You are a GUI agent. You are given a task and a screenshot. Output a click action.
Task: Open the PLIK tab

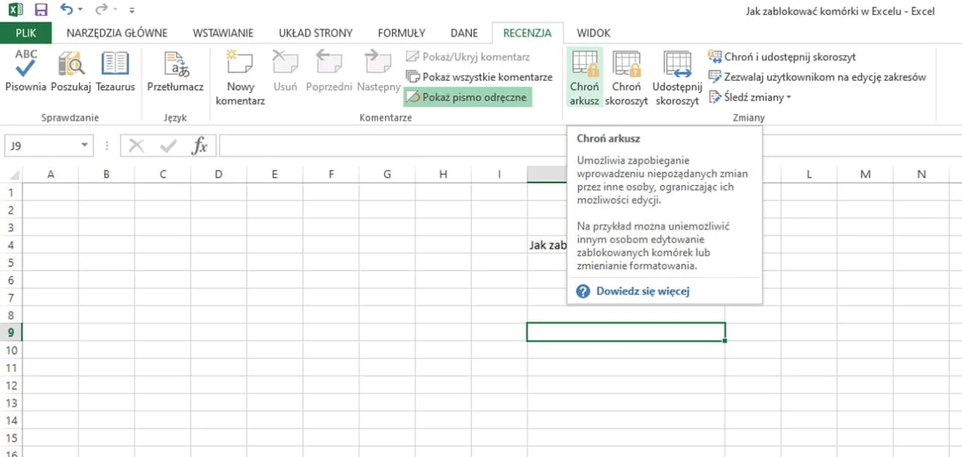(26, 33)
